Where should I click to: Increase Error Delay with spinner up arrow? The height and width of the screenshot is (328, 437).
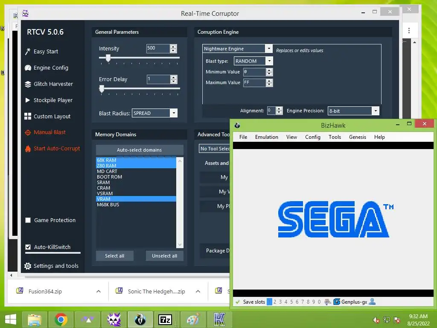[174, 78]
